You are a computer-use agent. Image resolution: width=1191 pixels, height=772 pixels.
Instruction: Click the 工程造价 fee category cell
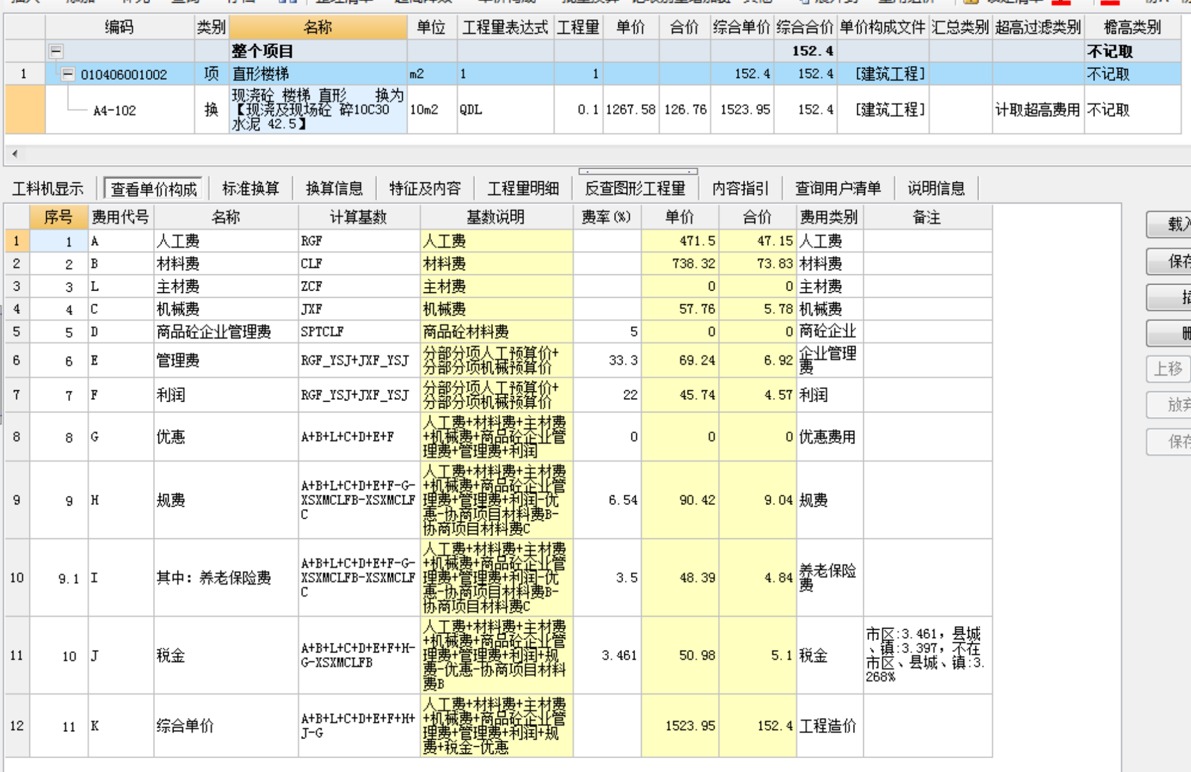tap(830, 726)
